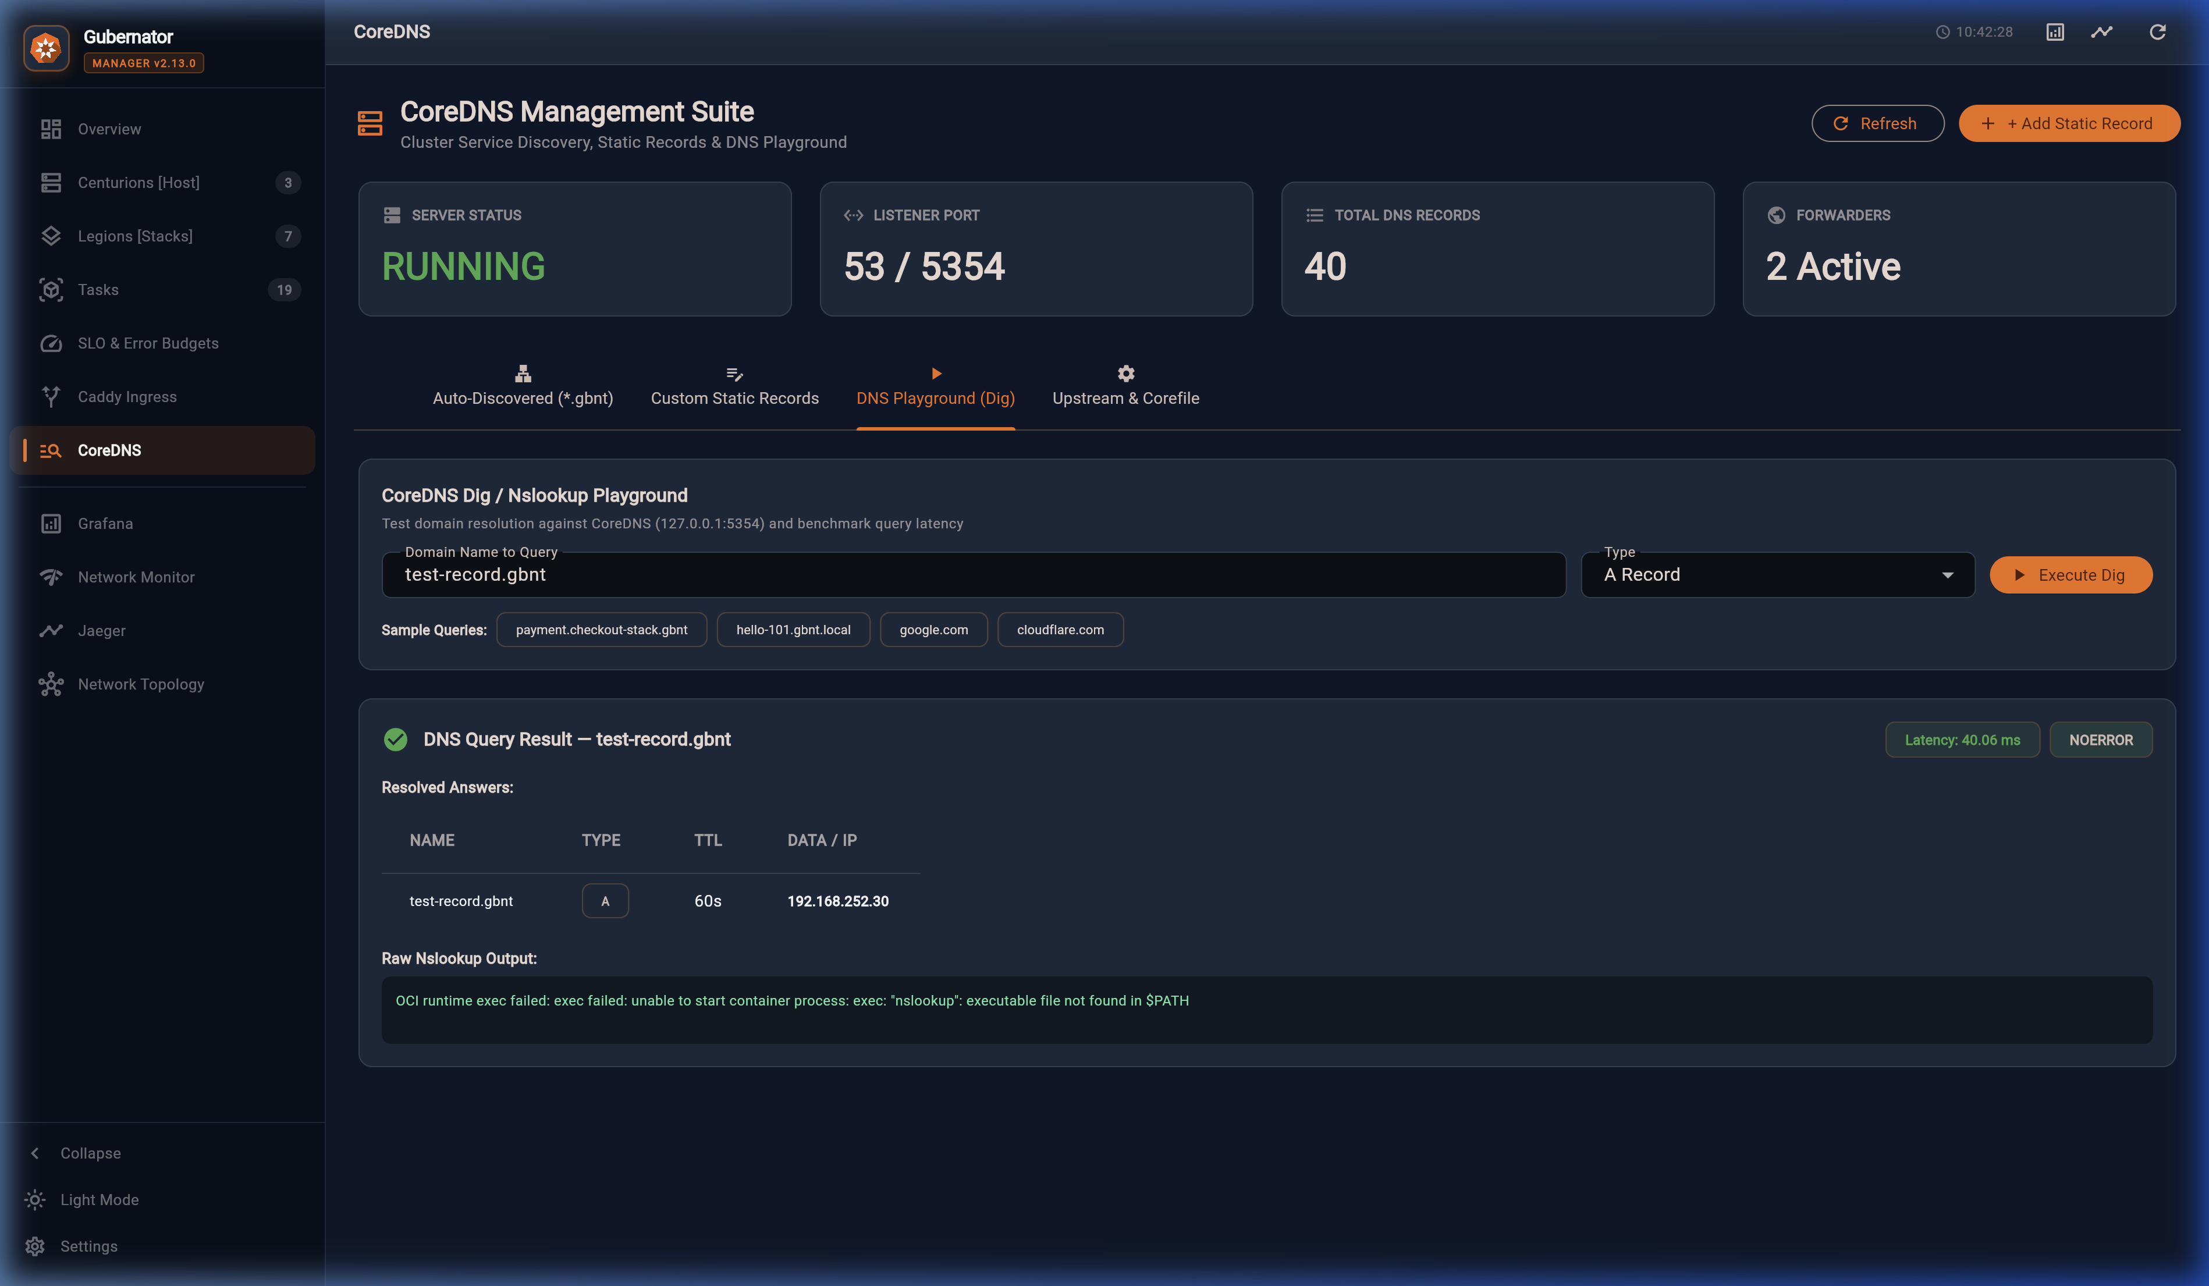Open Legions [Stacks] page
2209x1286 pixels.
162,236
